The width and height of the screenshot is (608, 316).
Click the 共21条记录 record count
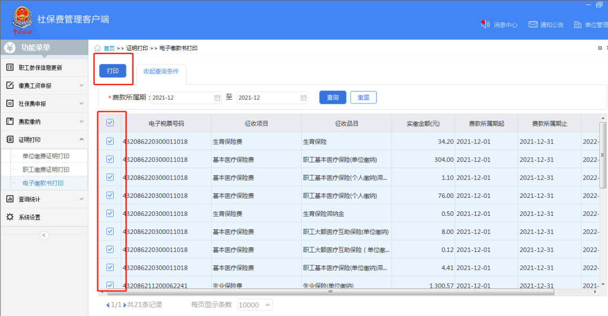coord(145,305)
